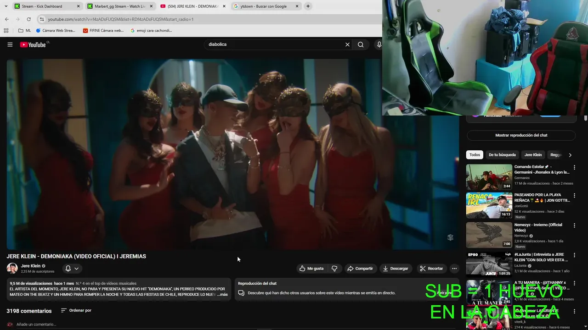Dislike the video with thumbs-down icon
This screenshot has height=330, width=588.
(334, 268)
